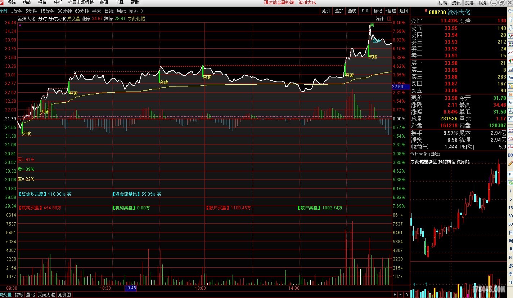This screenshot has height=298, width=513.
Task: Select the 月 period in right sidebar
Action: tap(510, 249)
